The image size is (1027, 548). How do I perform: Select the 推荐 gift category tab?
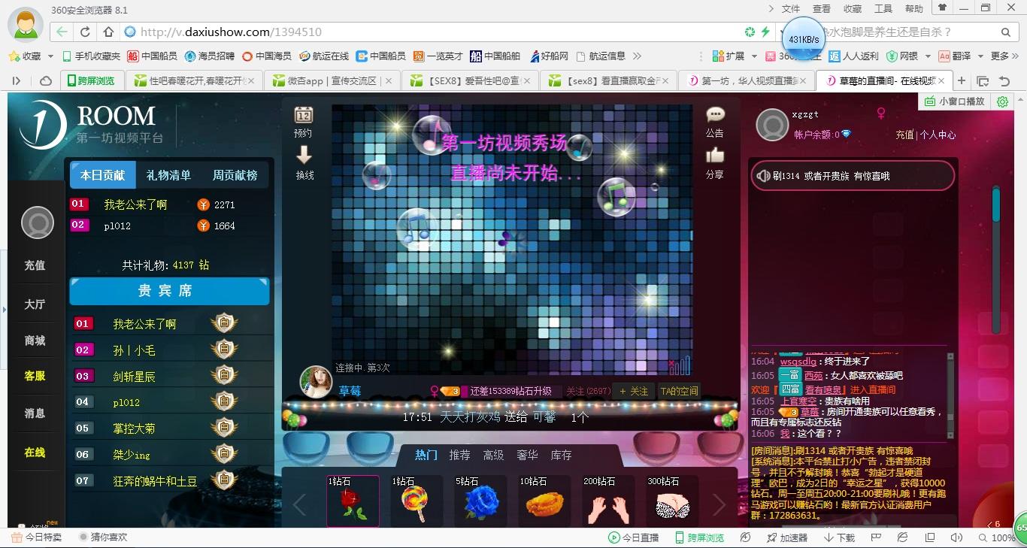[x=459, y=455]
